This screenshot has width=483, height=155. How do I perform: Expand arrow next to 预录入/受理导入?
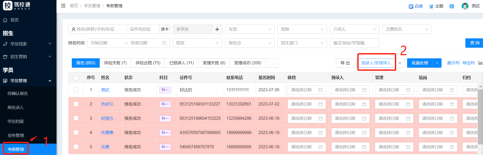pos(400,63)
